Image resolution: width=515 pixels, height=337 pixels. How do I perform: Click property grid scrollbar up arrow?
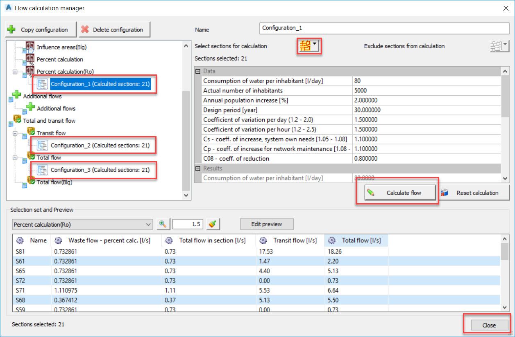point(504,72)
